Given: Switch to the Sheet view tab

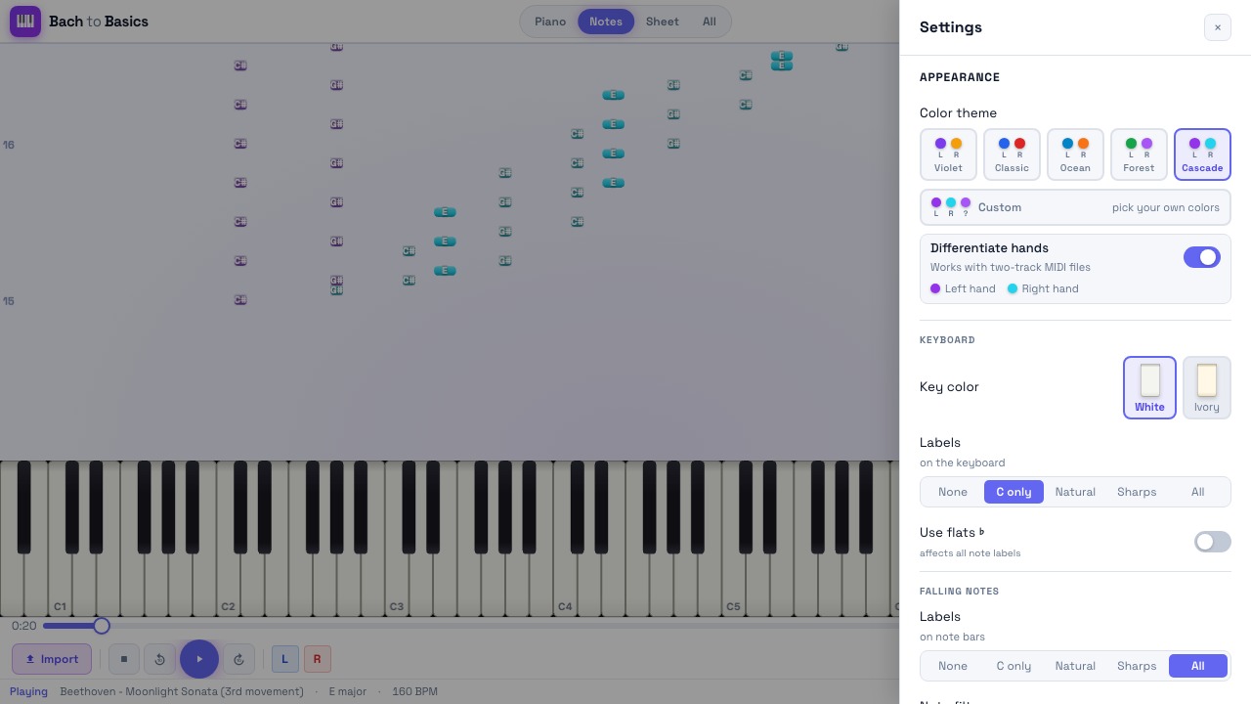Looking at the screenshot, I should click(x=662, y=22).
